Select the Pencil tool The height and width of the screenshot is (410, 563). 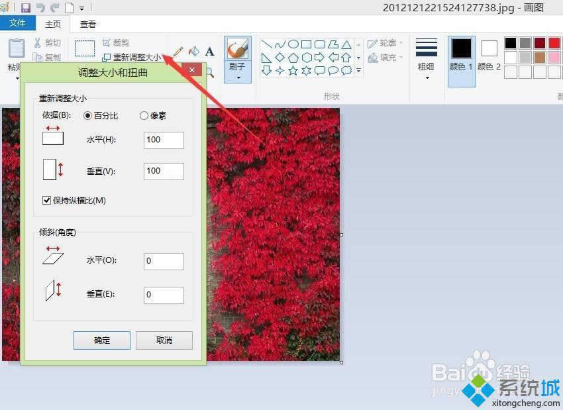178,50
